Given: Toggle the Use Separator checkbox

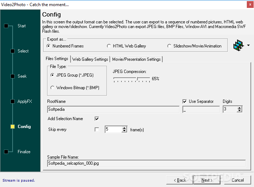Looking at the screenshot, I should click(185, 101).
